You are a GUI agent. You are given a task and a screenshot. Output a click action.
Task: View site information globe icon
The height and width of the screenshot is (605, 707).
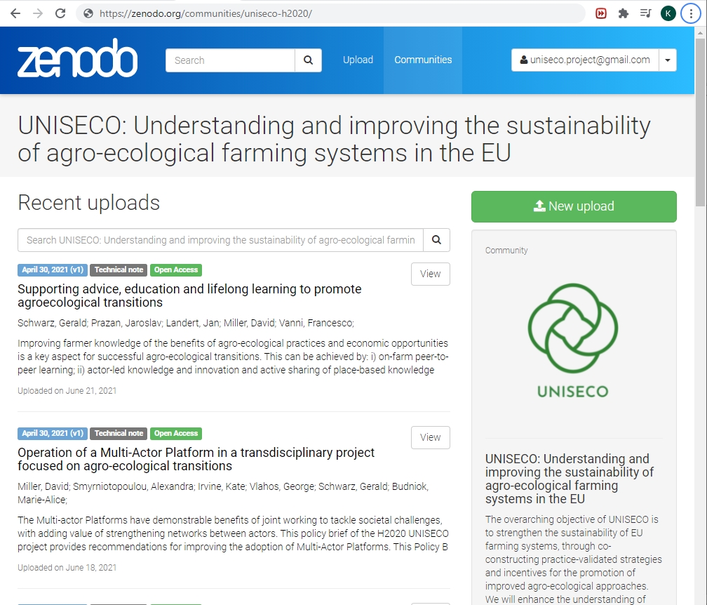[x=88, y=13]
